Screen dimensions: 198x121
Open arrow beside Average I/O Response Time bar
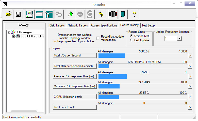[x=190, y=76]
